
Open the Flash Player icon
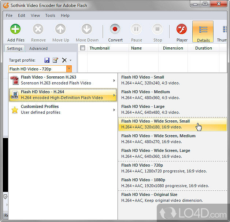(182, 29)
